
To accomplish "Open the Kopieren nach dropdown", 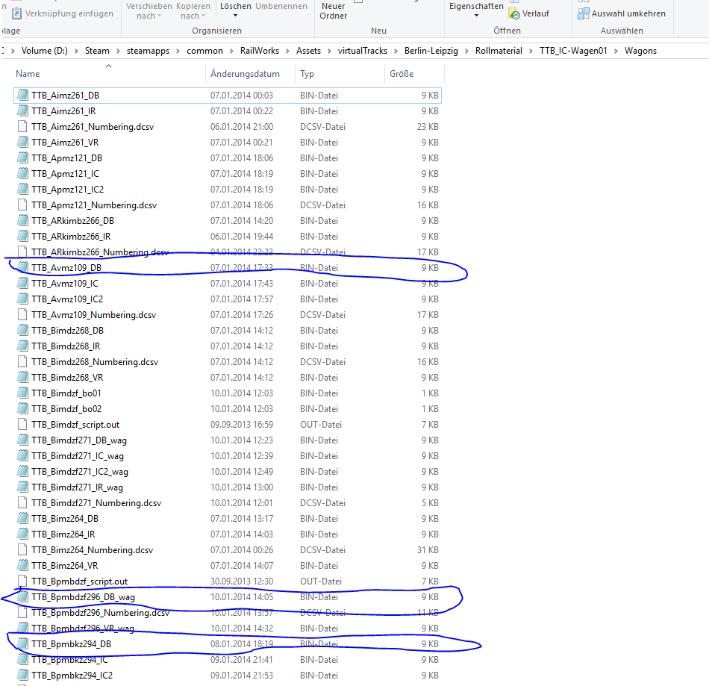I will click(x=193, y=11).
